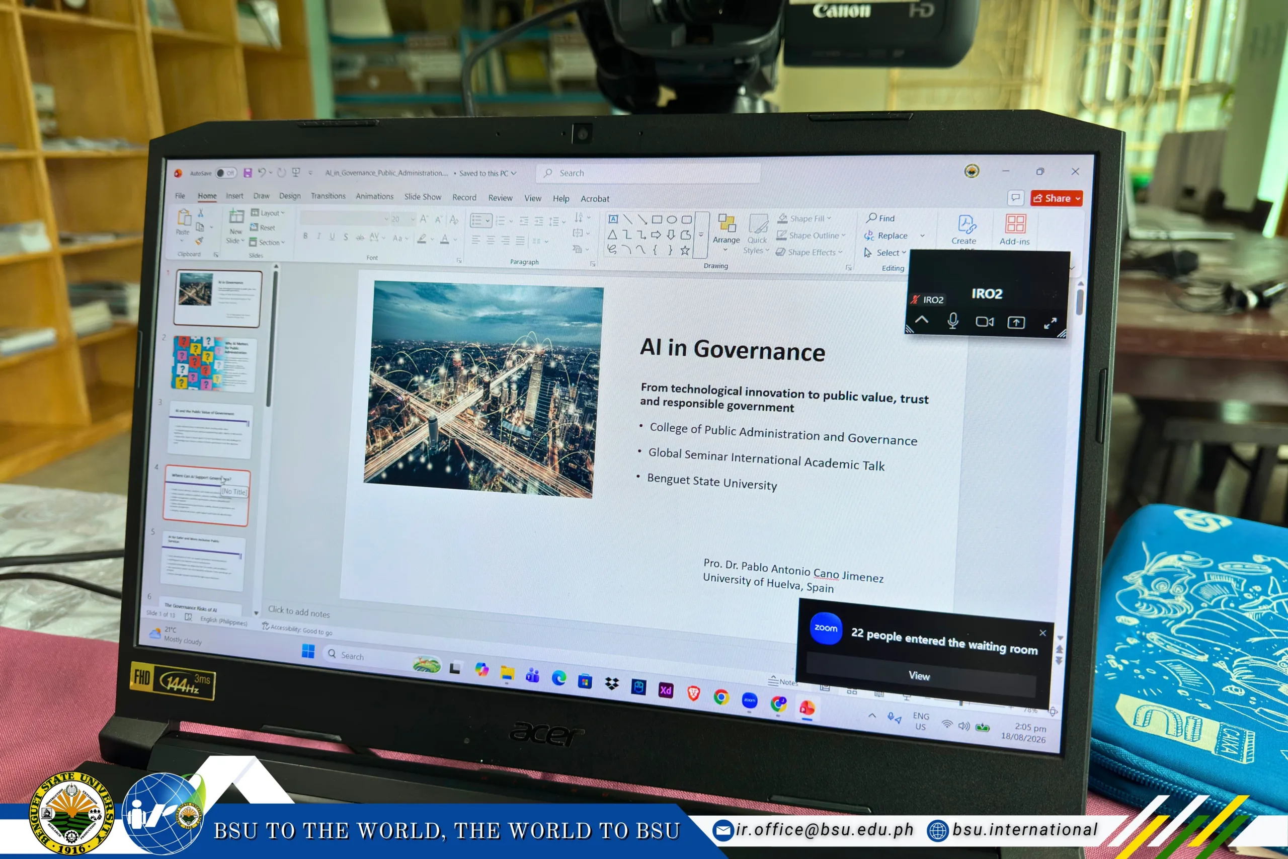1288x859 pixels.
Task: Select the Star shape in the shapes gallery
Action: (x=685, y=251)
